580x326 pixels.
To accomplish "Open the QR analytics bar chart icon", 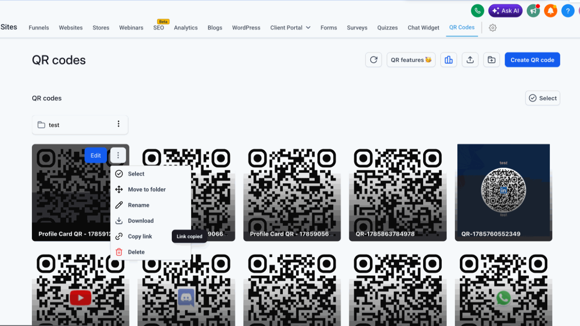I will (449, 60).
